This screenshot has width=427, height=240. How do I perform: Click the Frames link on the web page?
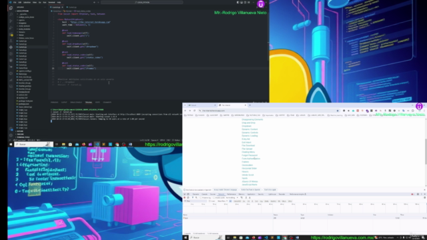(245, 162)
